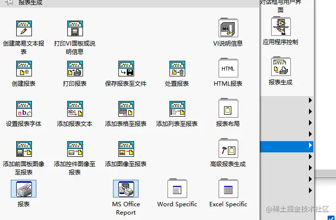Click the MS Office Report label
This screenshot has height=220, width=336.
coord(126,208)
